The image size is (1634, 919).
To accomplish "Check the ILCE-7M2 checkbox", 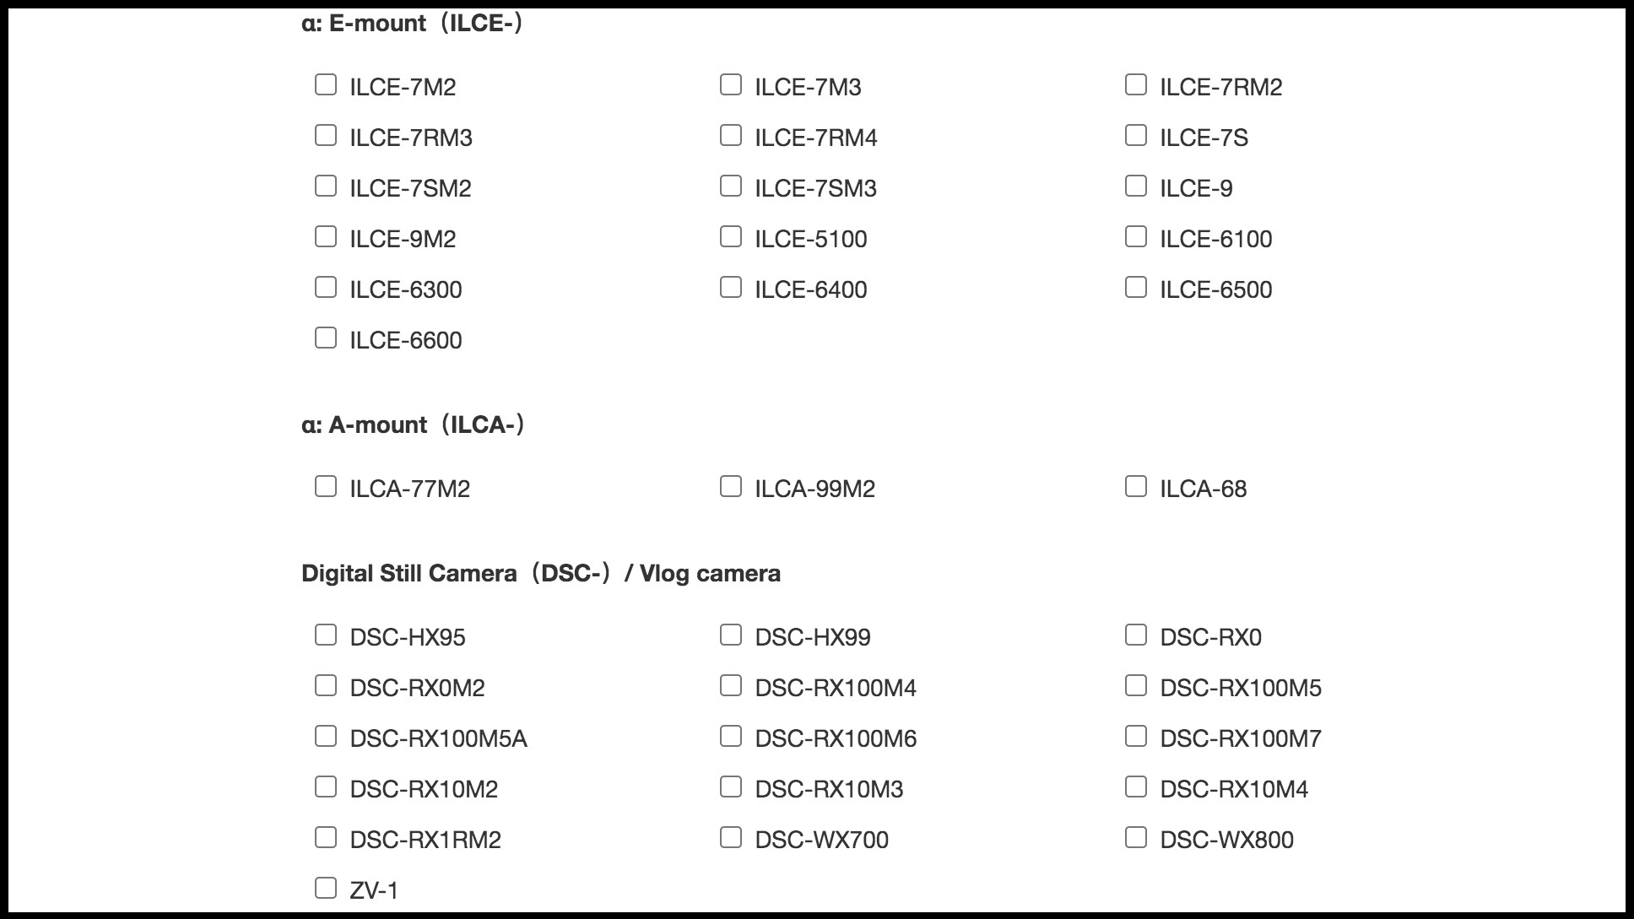I will point(326,84).
